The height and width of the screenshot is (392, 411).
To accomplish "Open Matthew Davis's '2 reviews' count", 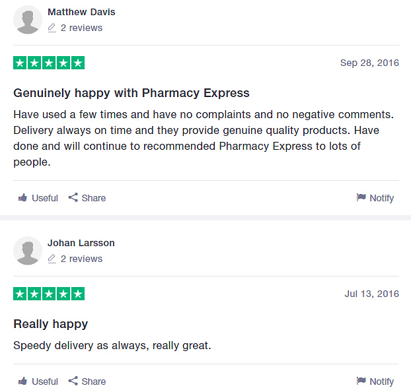I will pyautogui.click(x=81, y=28).
